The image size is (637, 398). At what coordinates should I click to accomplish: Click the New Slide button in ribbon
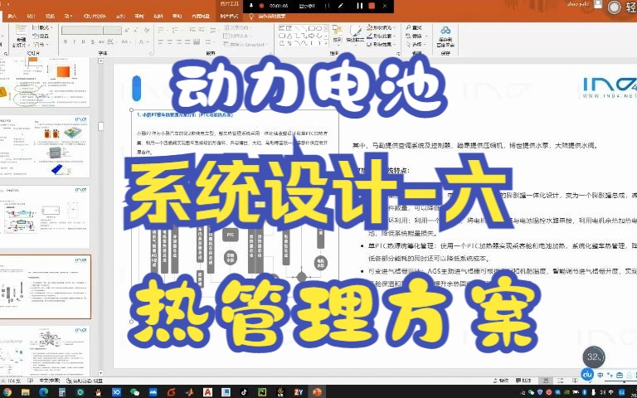coord(20,37)
